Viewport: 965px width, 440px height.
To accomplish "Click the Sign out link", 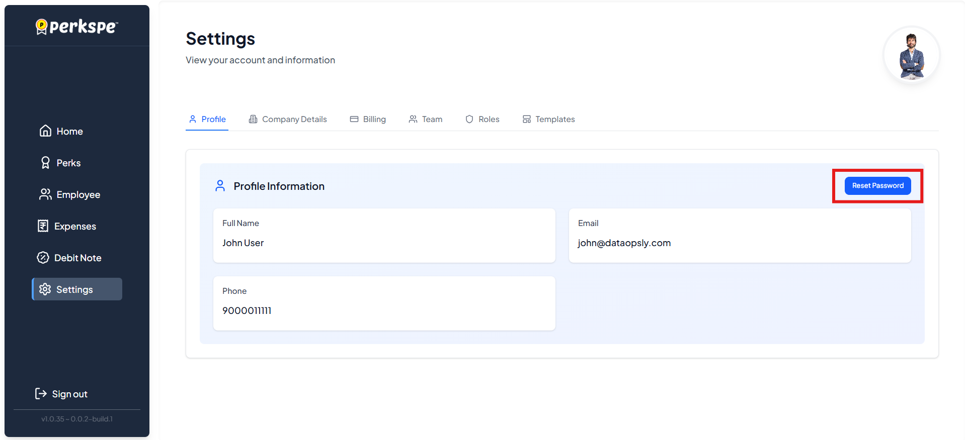I will pos(69,394).
